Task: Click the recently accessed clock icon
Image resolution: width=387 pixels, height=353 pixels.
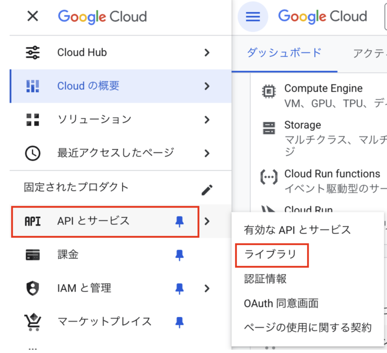Action: (x=33, y=153)
